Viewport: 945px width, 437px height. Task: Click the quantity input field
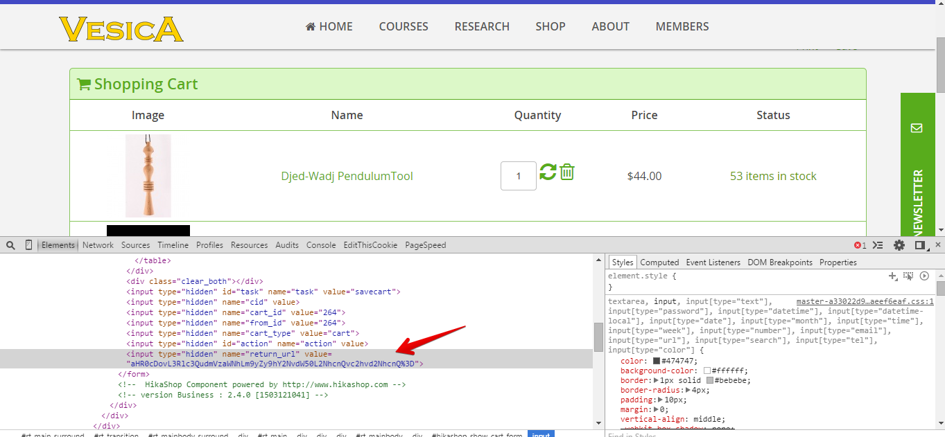coord(518,176)
